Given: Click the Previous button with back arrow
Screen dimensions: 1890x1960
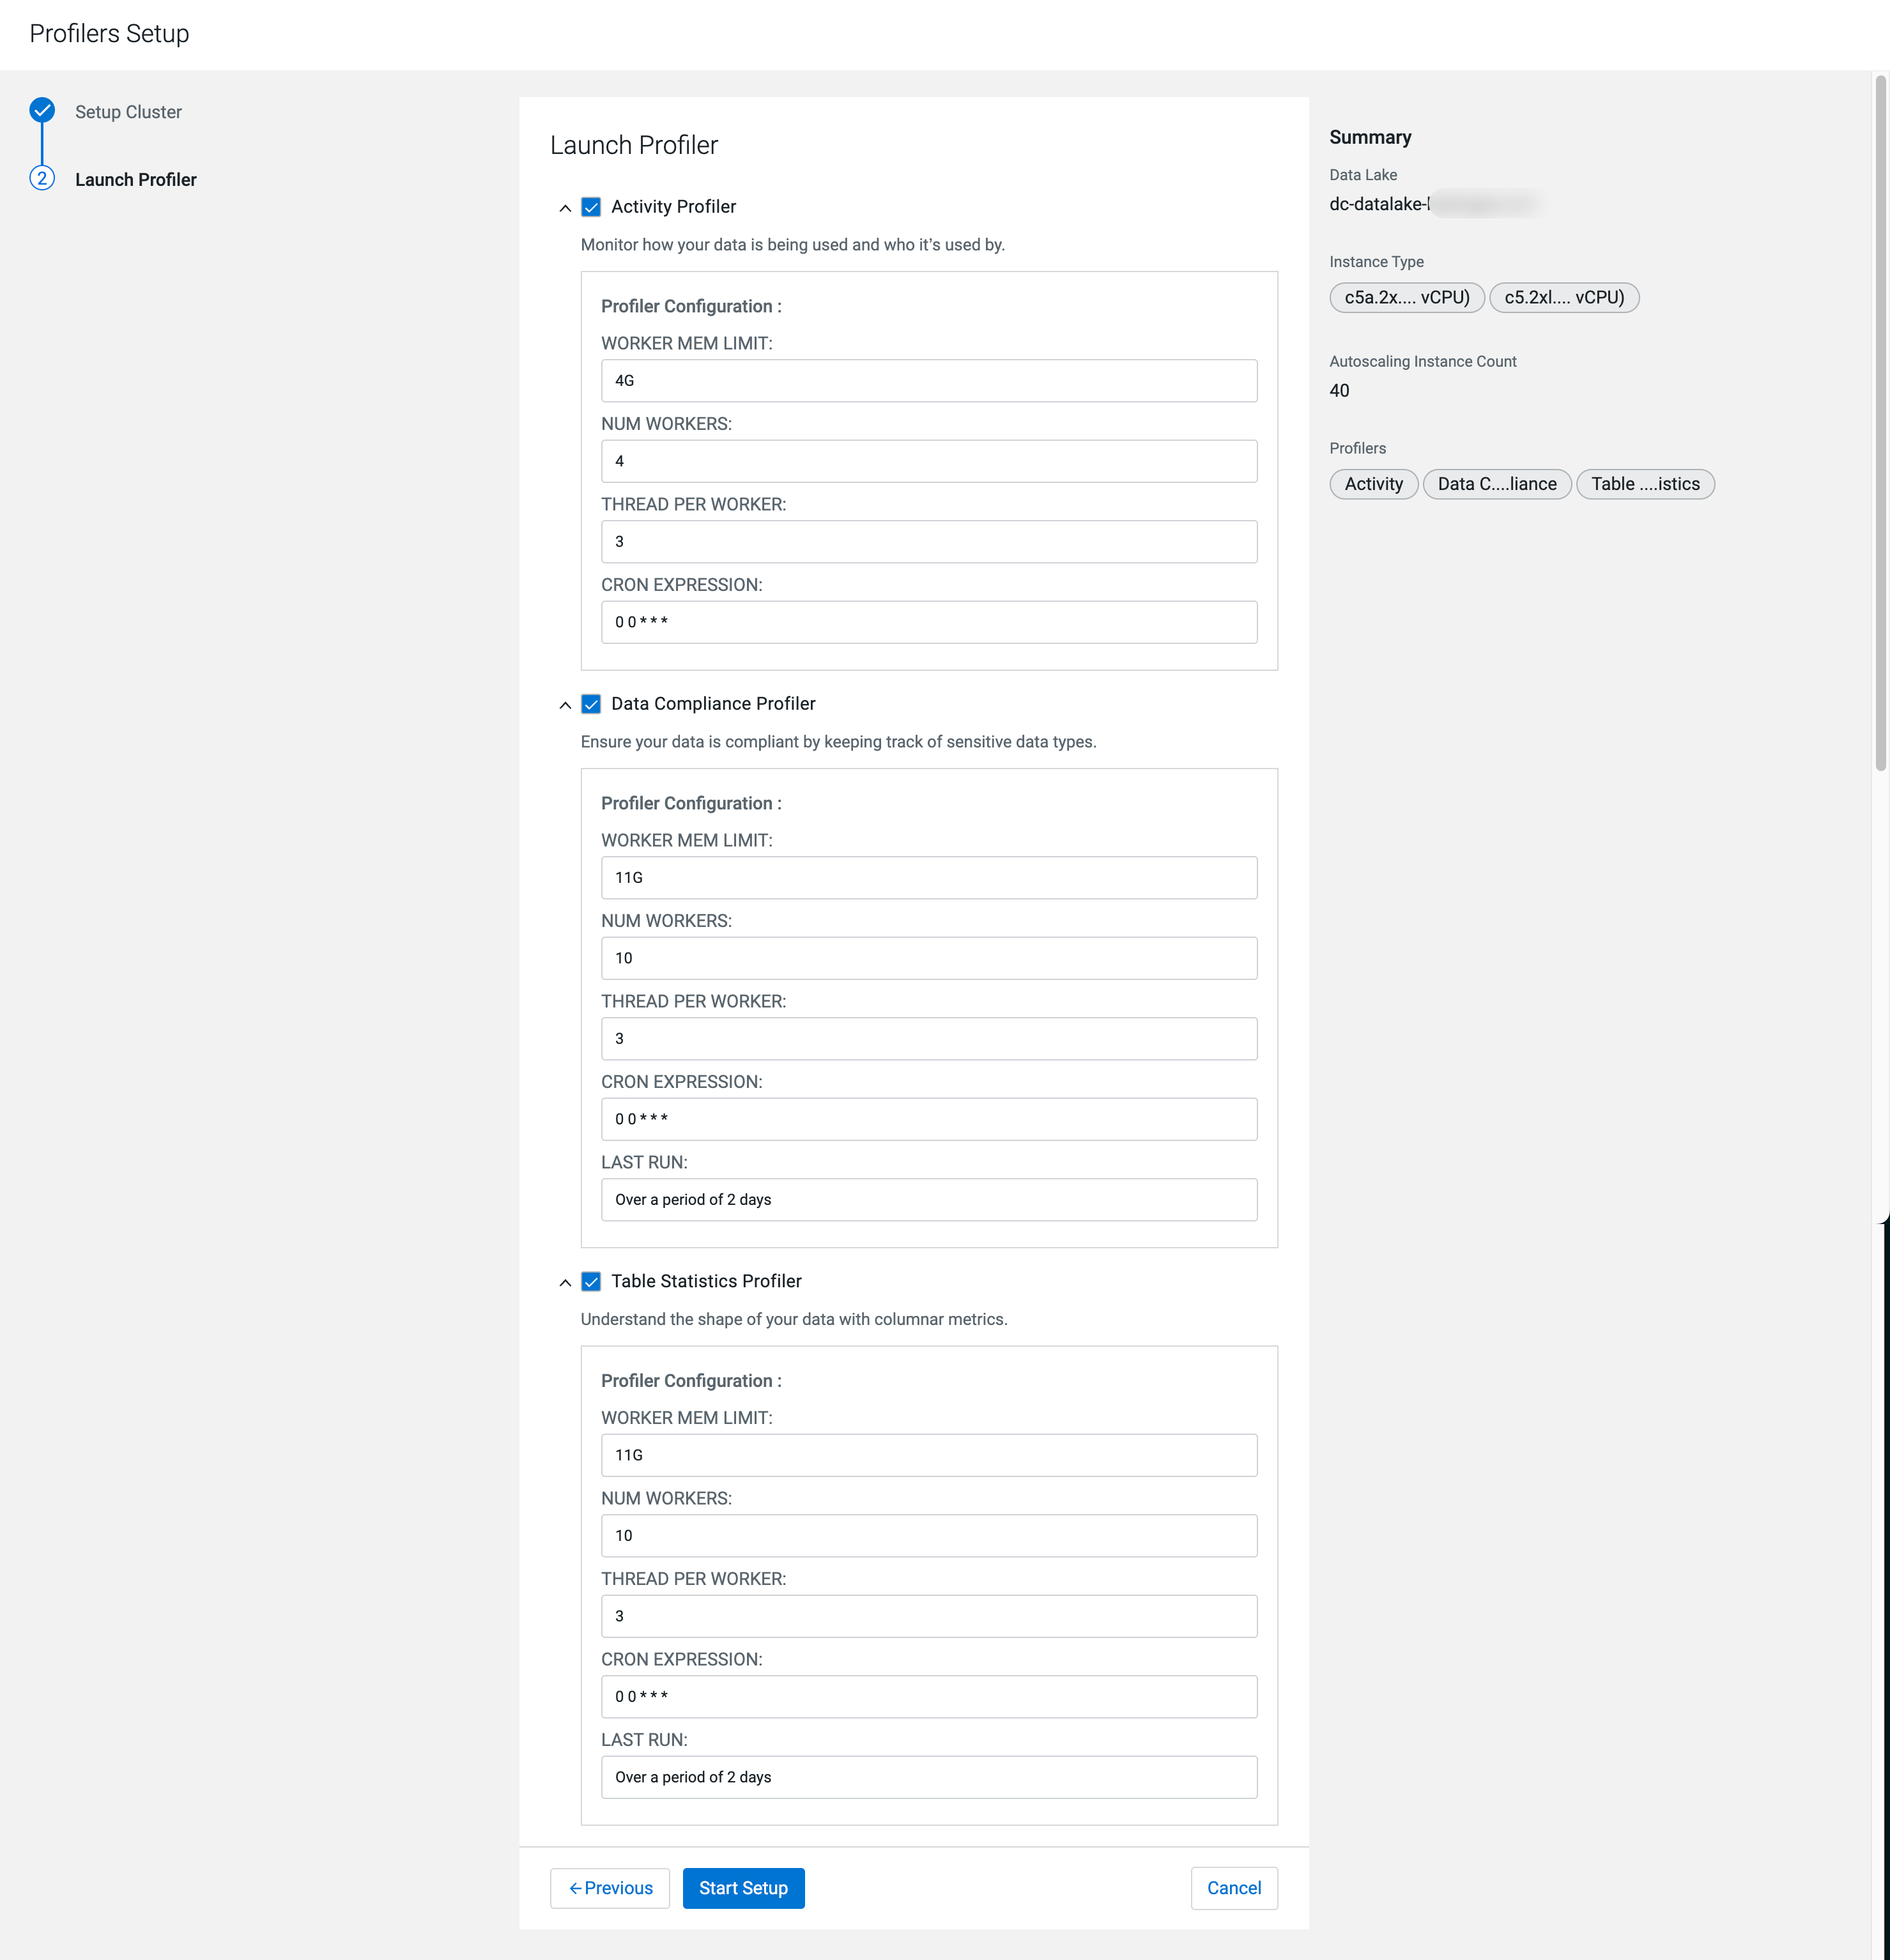Looking at the screenshot, I should point(610,1888).
